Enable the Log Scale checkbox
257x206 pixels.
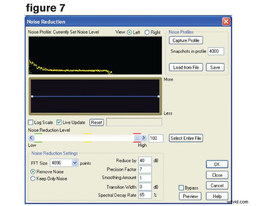[30, 122]
